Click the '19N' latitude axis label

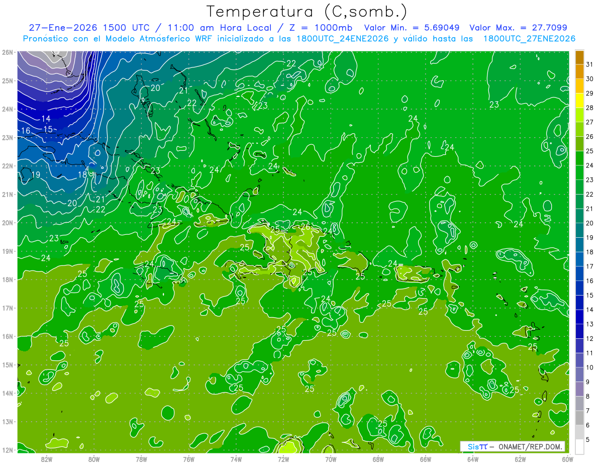(7, 251)
